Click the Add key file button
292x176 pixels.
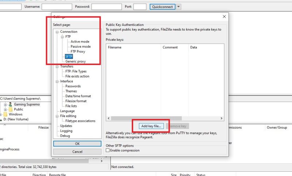pyautogui.click(x=151, y=126)
